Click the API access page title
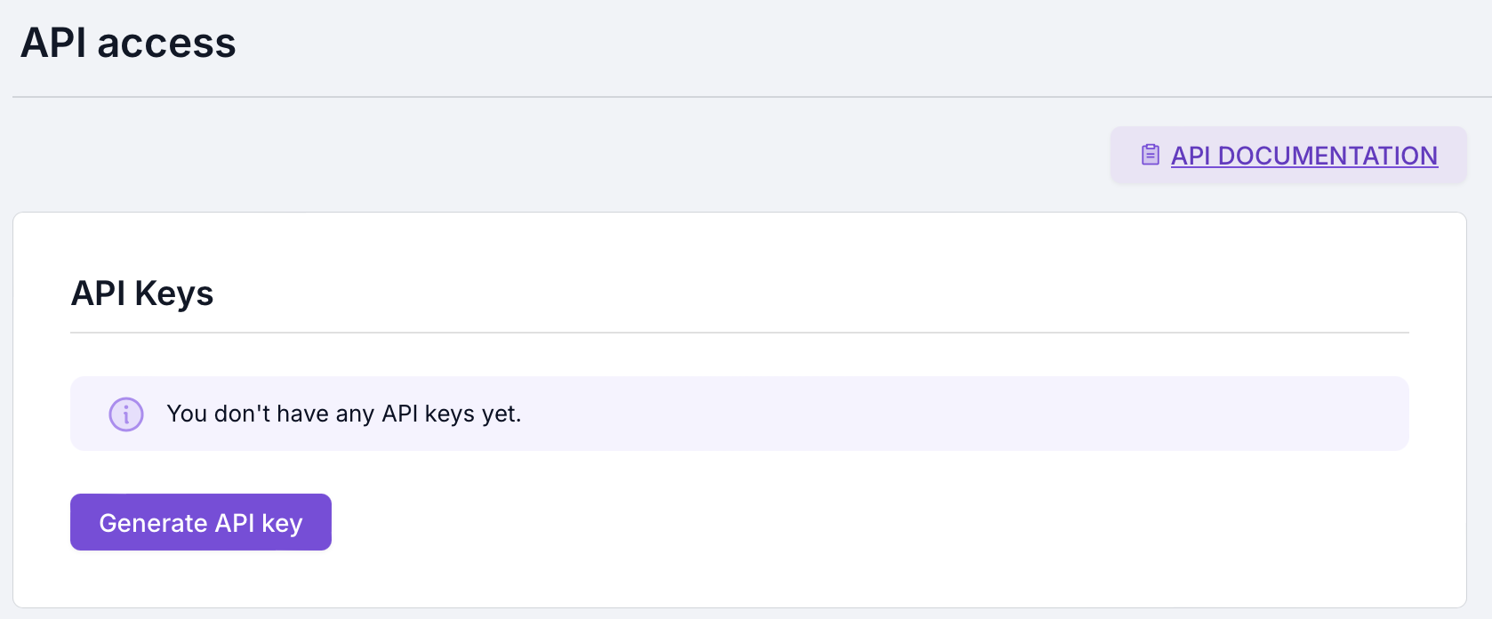This screenshot has height=619, width=1492. (128, 43)
